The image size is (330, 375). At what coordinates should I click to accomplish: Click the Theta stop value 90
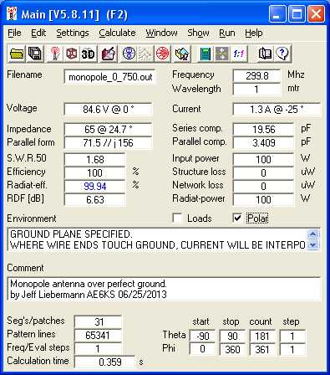(232, 336)
